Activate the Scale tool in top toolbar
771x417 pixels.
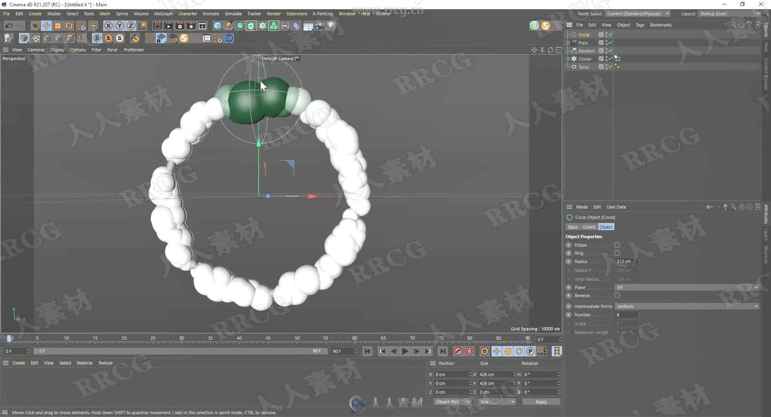click(58, 26)
